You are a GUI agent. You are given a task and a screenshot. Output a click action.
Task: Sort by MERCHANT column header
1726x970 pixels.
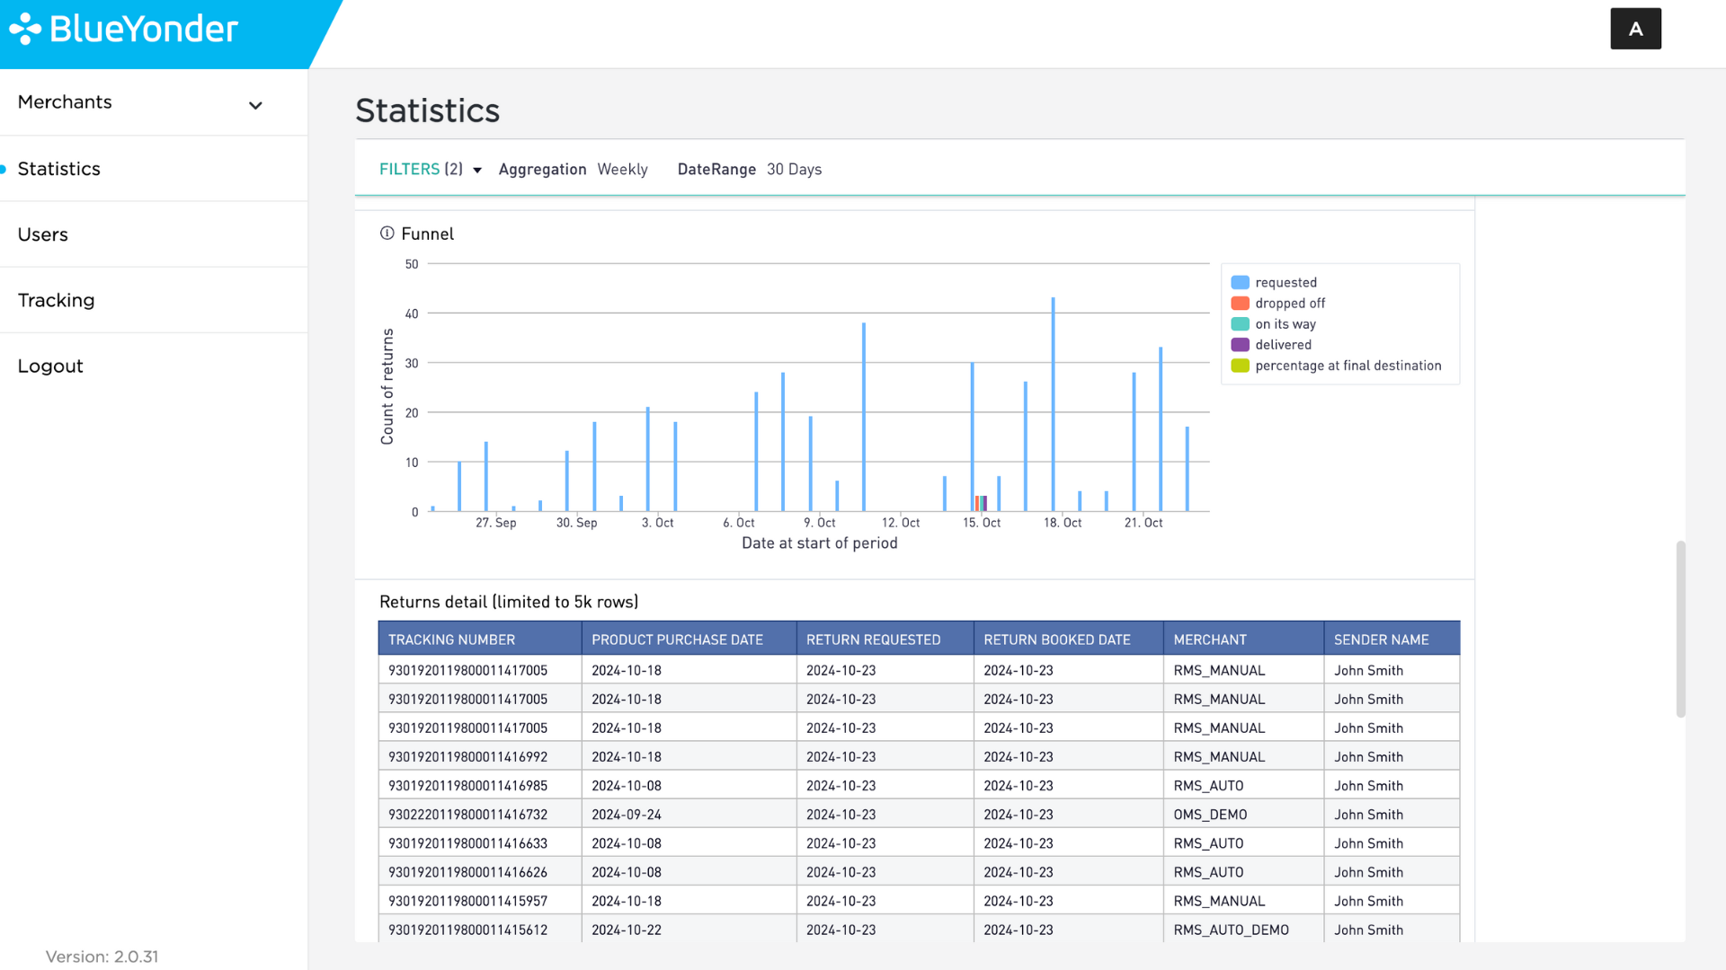[x=1243, y=639]
